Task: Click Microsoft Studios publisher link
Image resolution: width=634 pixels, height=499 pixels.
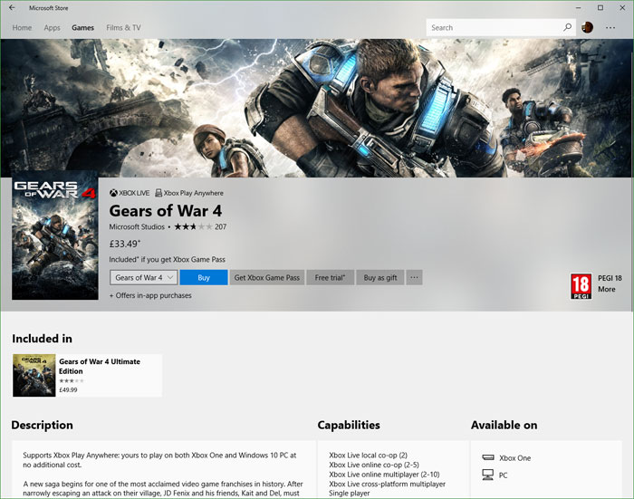Action: coord(137,226)
